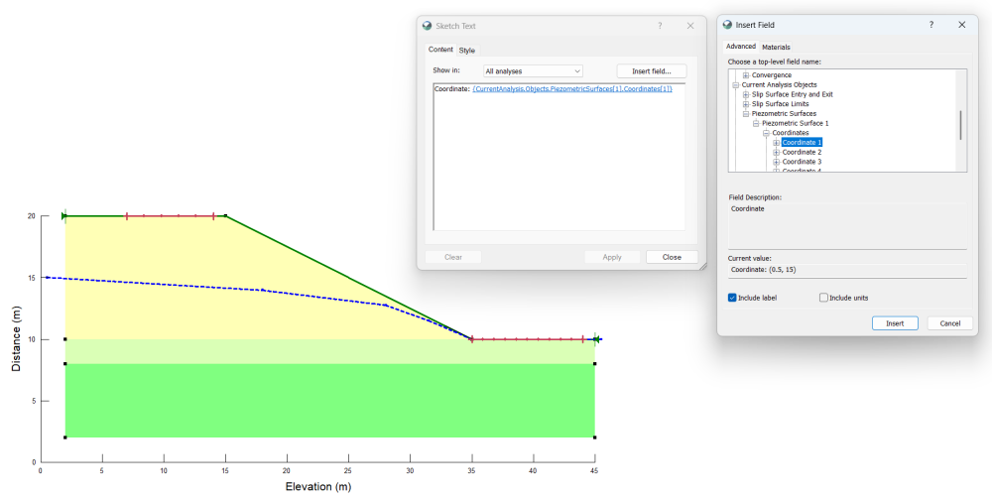992x500 pixels.
Task: Click the help question mark in Insert Field
Action: coord(931,25)
